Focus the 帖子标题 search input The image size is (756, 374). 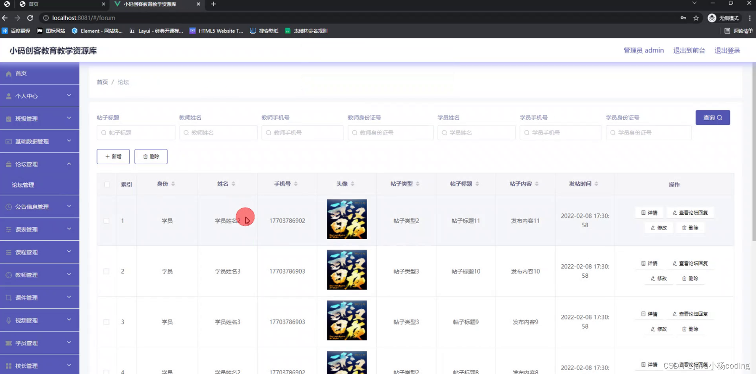tap(136, 133)
